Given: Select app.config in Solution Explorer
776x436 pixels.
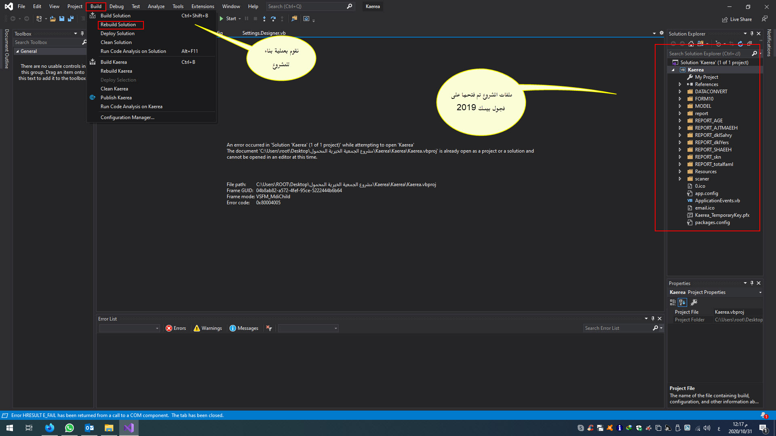Looking at the screenshot, I should pos(706,193).
